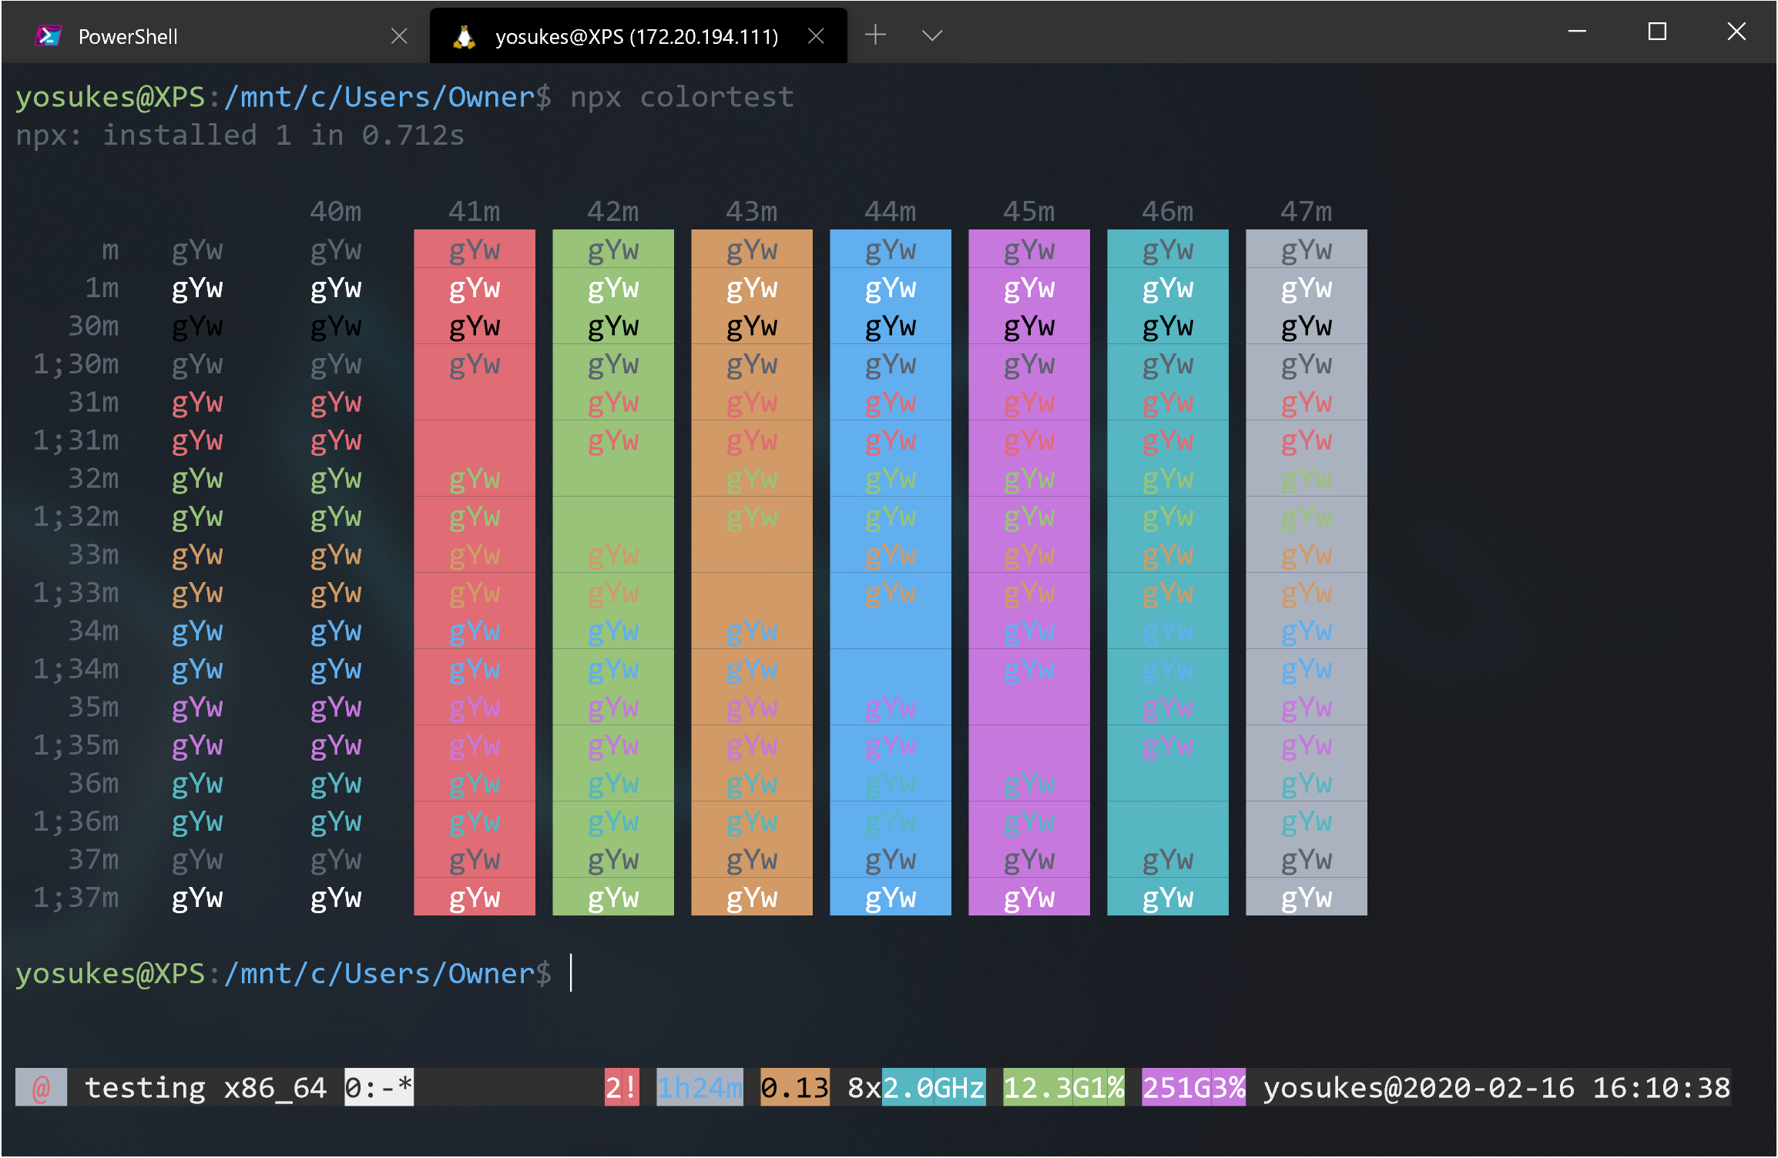Close the PowerShell tab

(399, 36)
